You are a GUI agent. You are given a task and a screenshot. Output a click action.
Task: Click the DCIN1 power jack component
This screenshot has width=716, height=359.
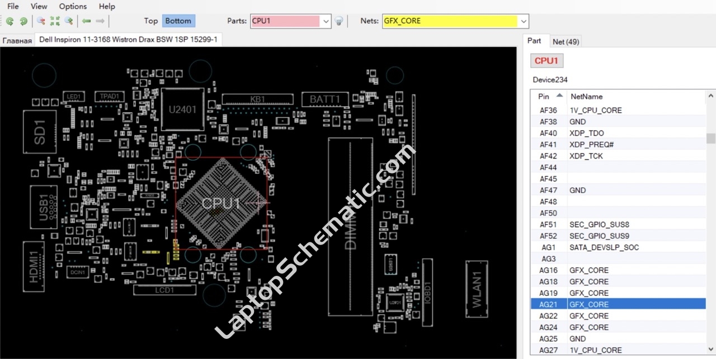[78, 272]
